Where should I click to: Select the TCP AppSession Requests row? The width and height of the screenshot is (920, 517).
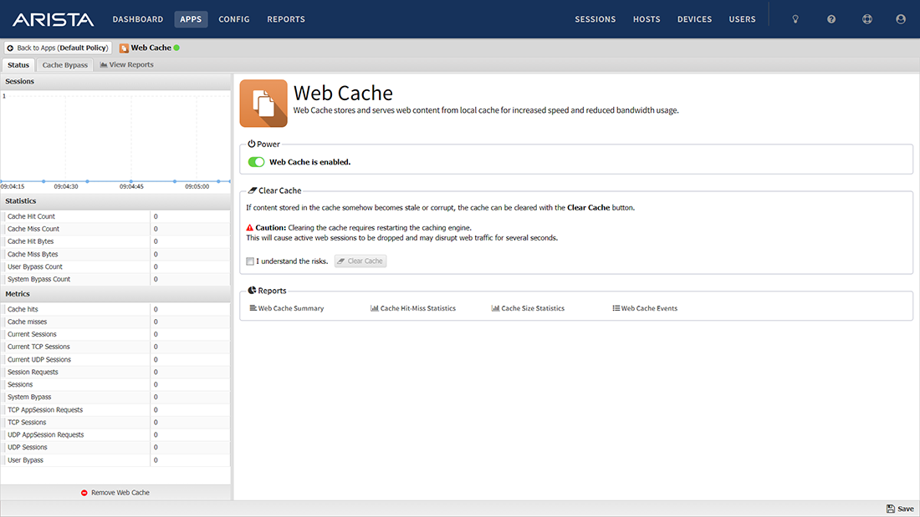point(115,410)
